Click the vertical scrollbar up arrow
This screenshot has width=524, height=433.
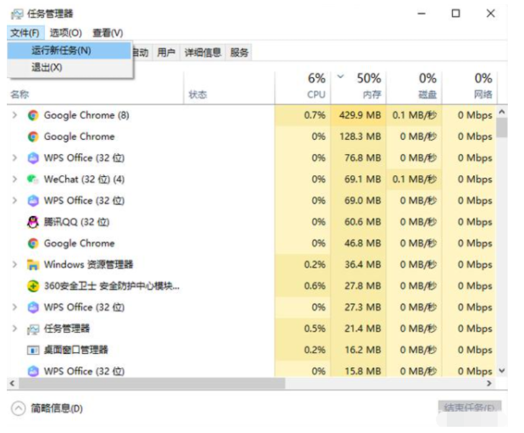(x=502, y=112)
